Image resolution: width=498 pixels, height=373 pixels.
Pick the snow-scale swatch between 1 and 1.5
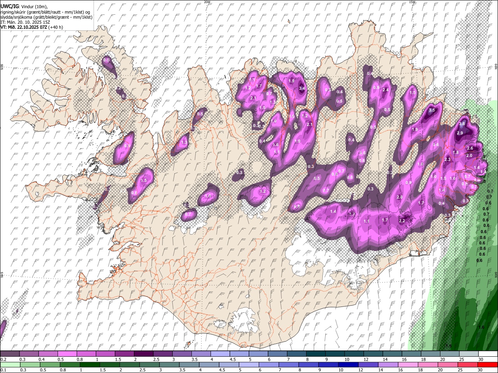pos(105,354)
